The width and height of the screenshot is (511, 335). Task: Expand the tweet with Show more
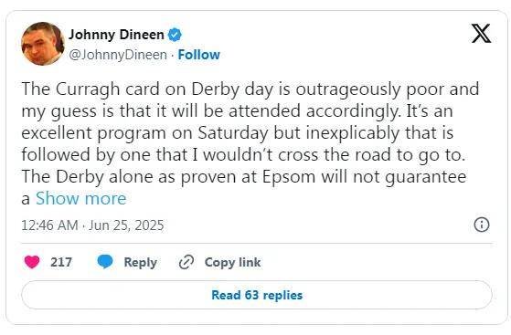[80, 198]
